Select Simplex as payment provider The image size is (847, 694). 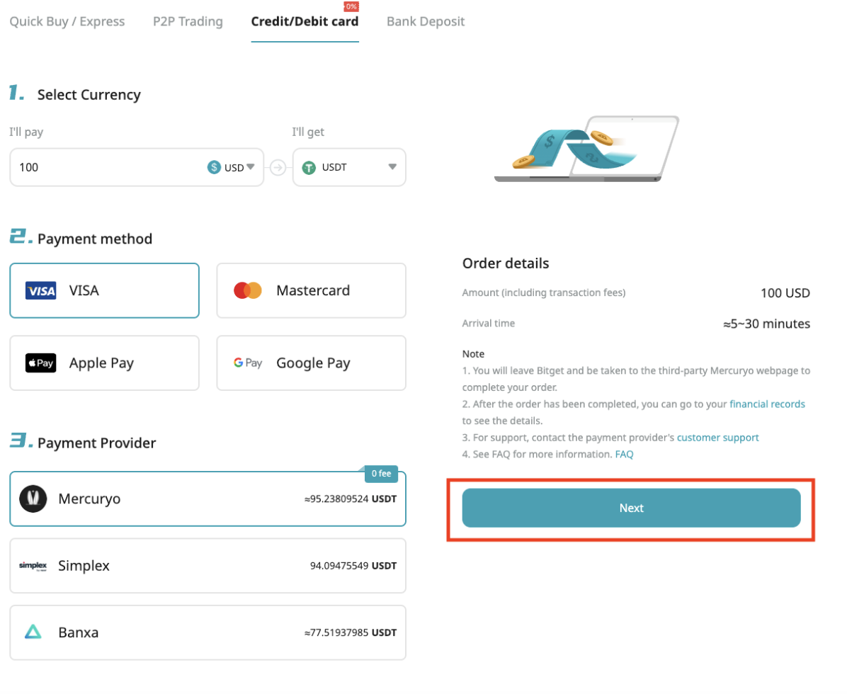click(208, 566)
